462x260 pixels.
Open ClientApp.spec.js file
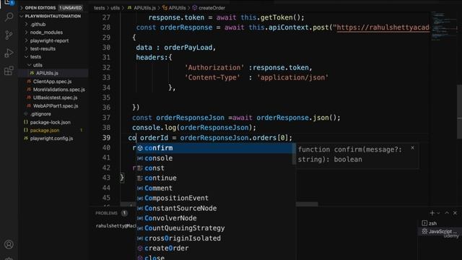pyautogui.click(x=52, y=82)
